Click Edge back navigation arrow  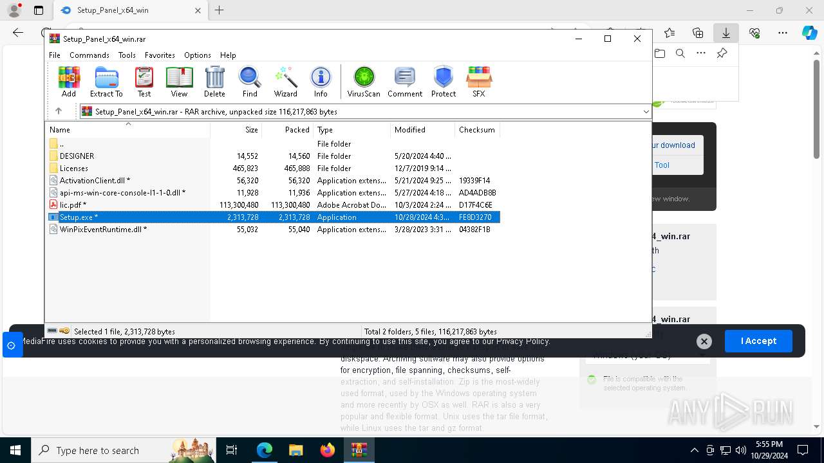(18, 33)
